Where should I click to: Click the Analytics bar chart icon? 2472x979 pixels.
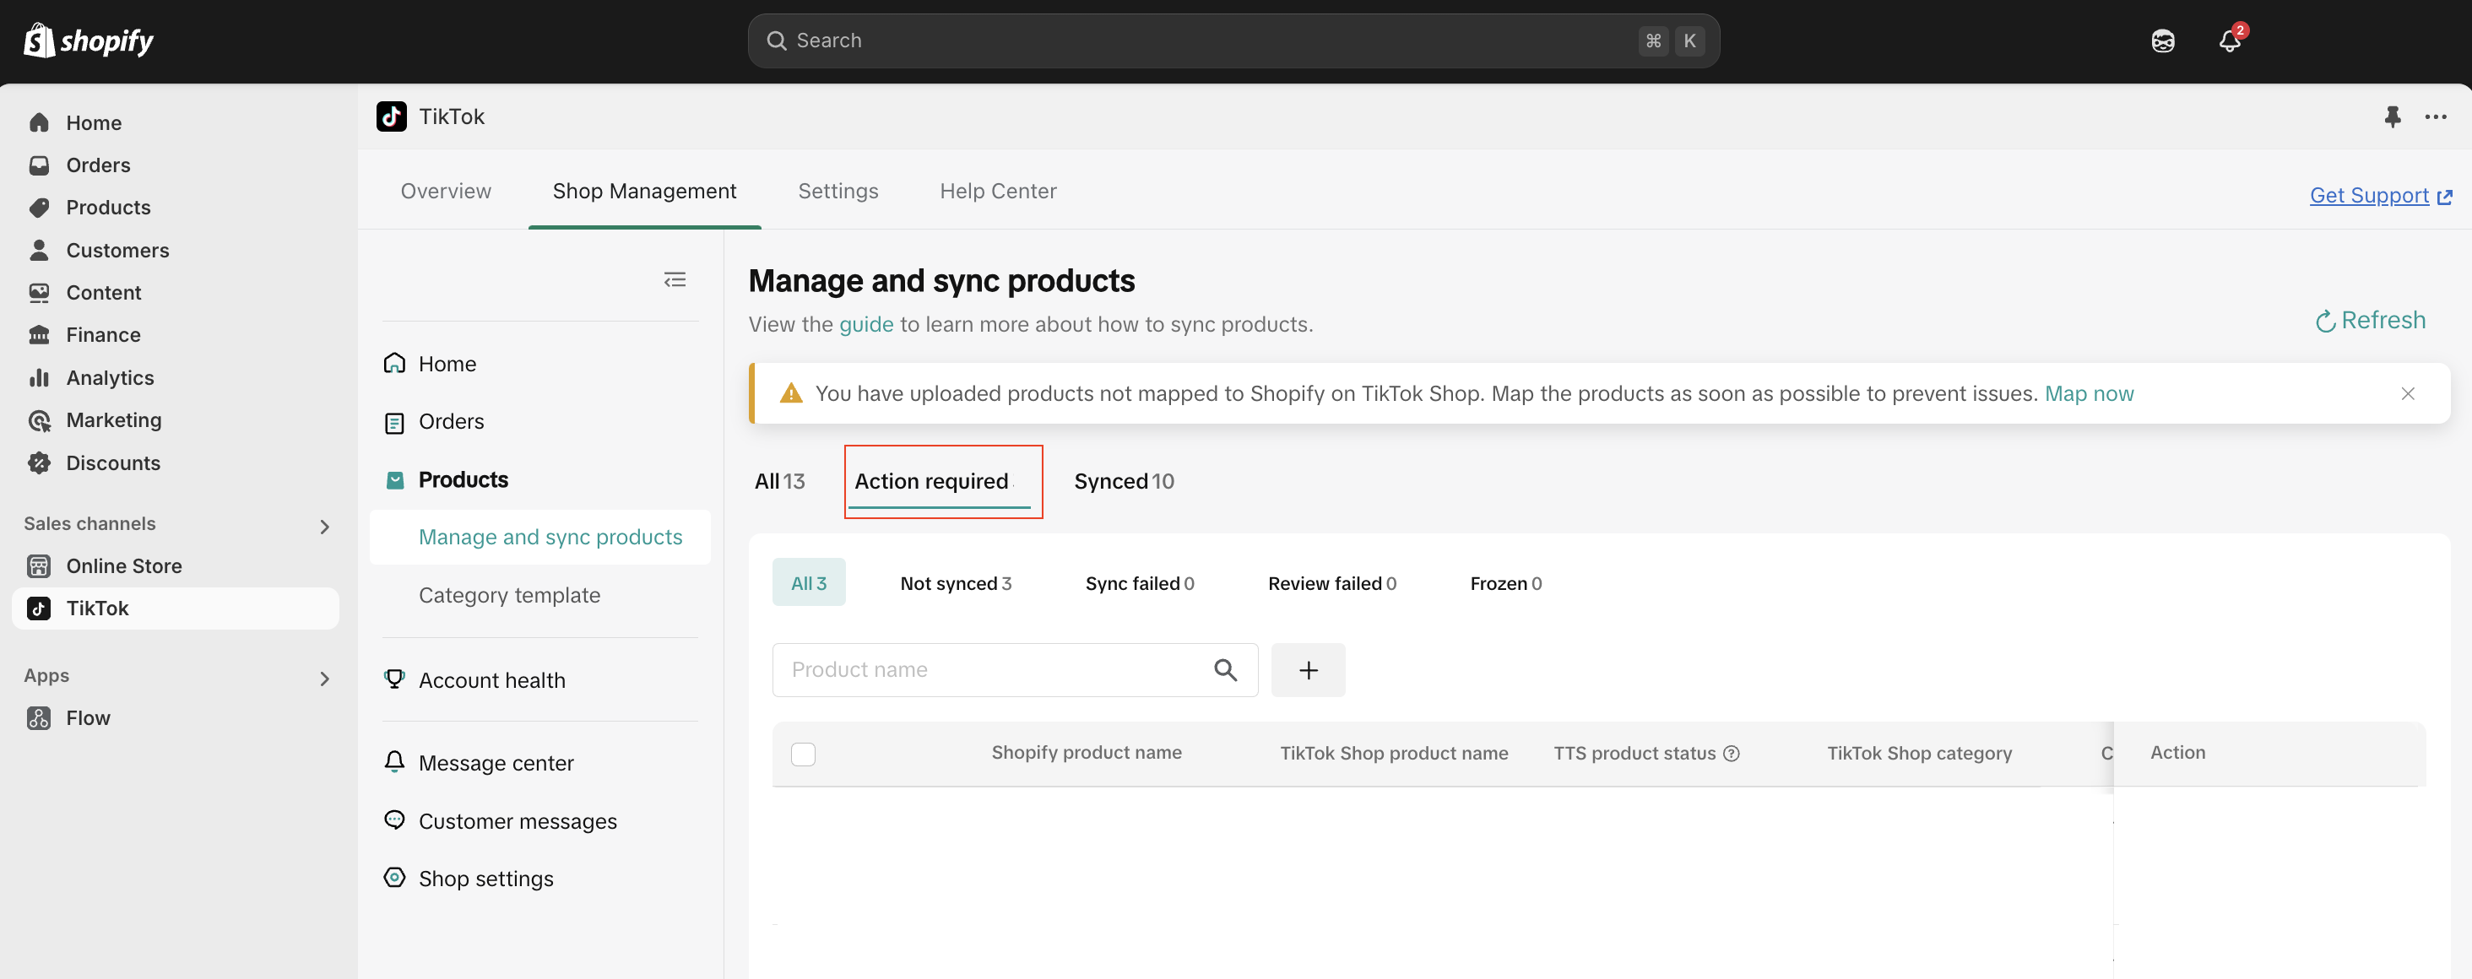[x=40, y=378]
